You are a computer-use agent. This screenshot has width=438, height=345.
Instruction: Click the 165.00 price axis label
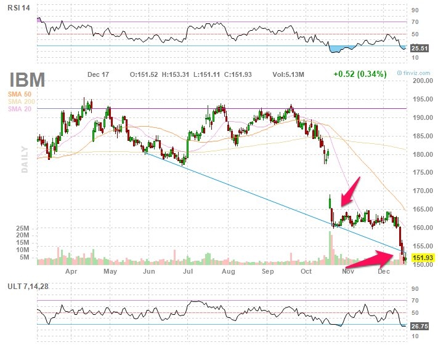423,209
